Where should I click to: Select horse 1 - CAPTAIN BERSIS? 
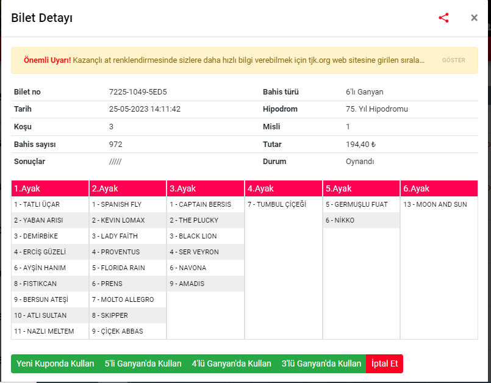point(206,204)
